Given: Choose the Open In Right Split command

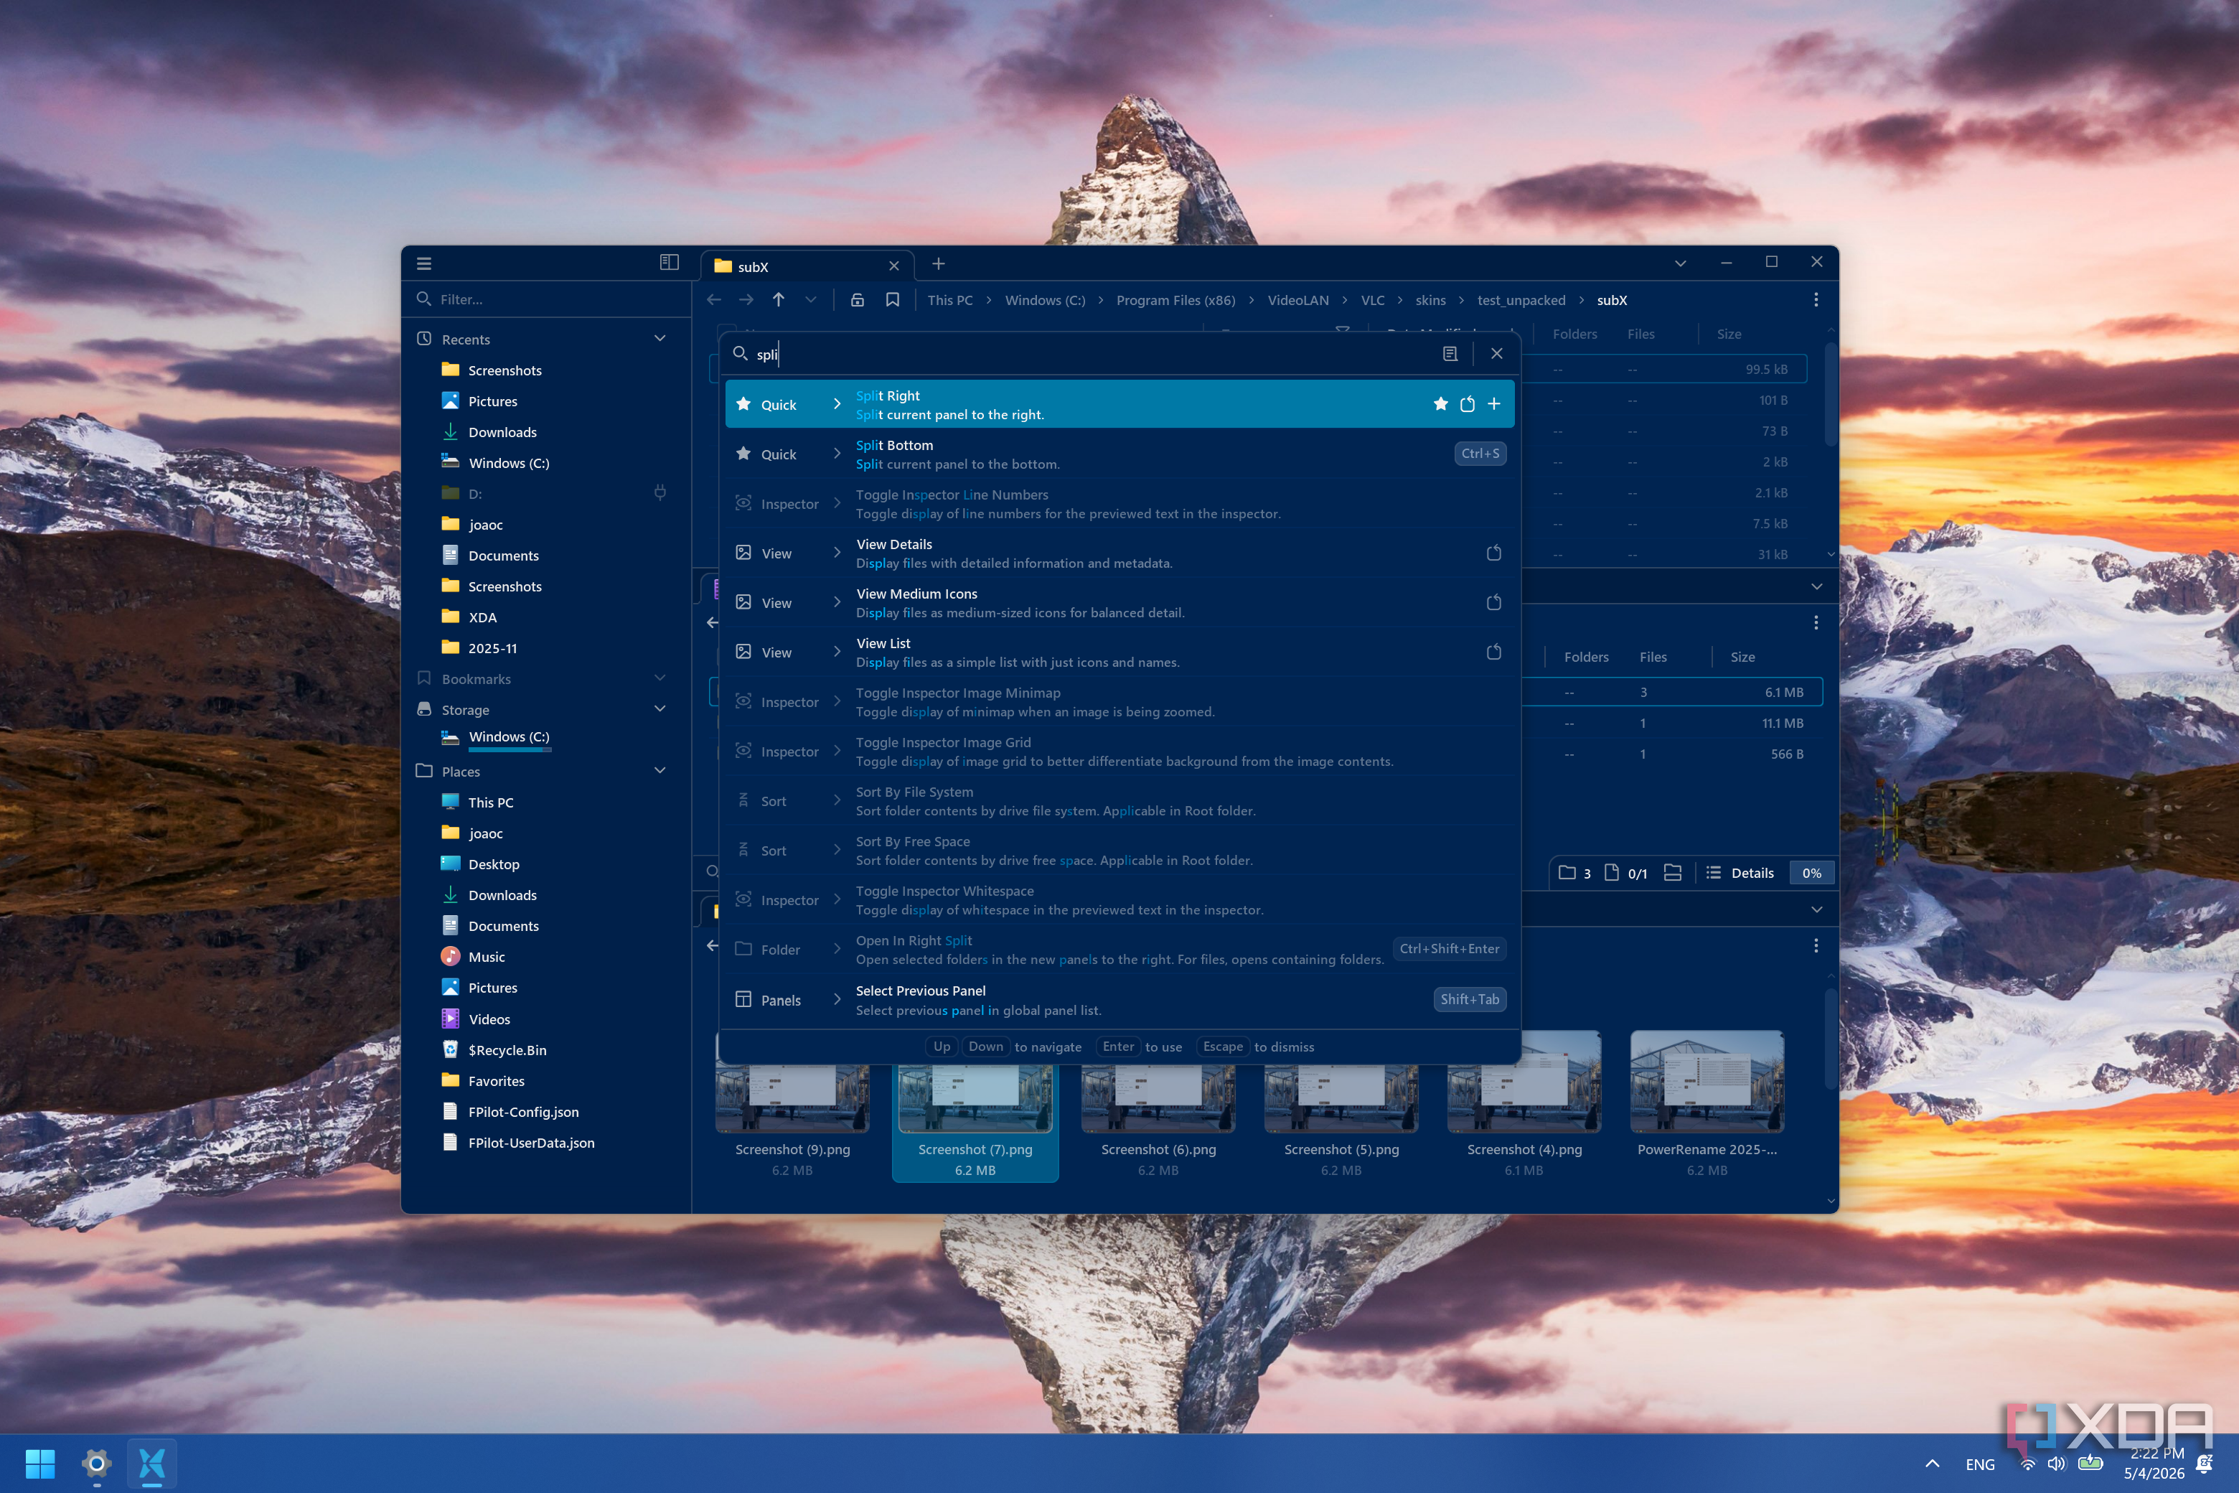Looking at the screenshot, I should pyautogui.click(x=1119, y=950).
